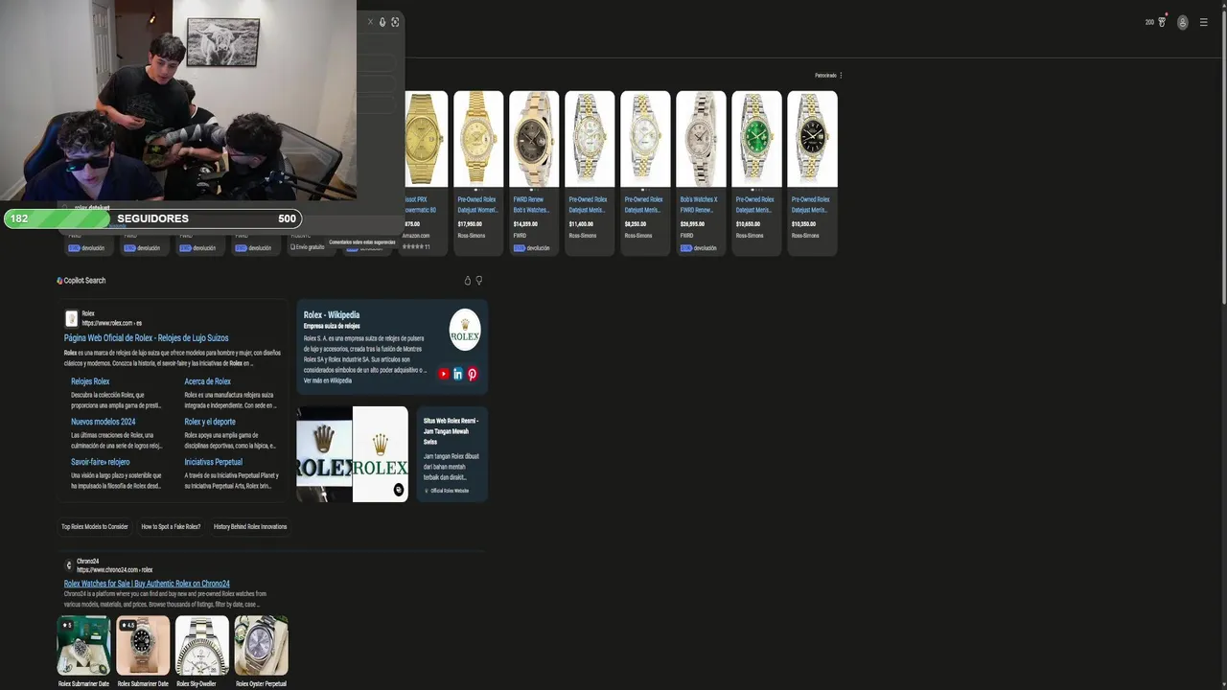The width and height of the screenshot is (1227, 690).
Task: Open Rolex Submariner Date thumbnail rated 4.5
Action: click(143, 645)
